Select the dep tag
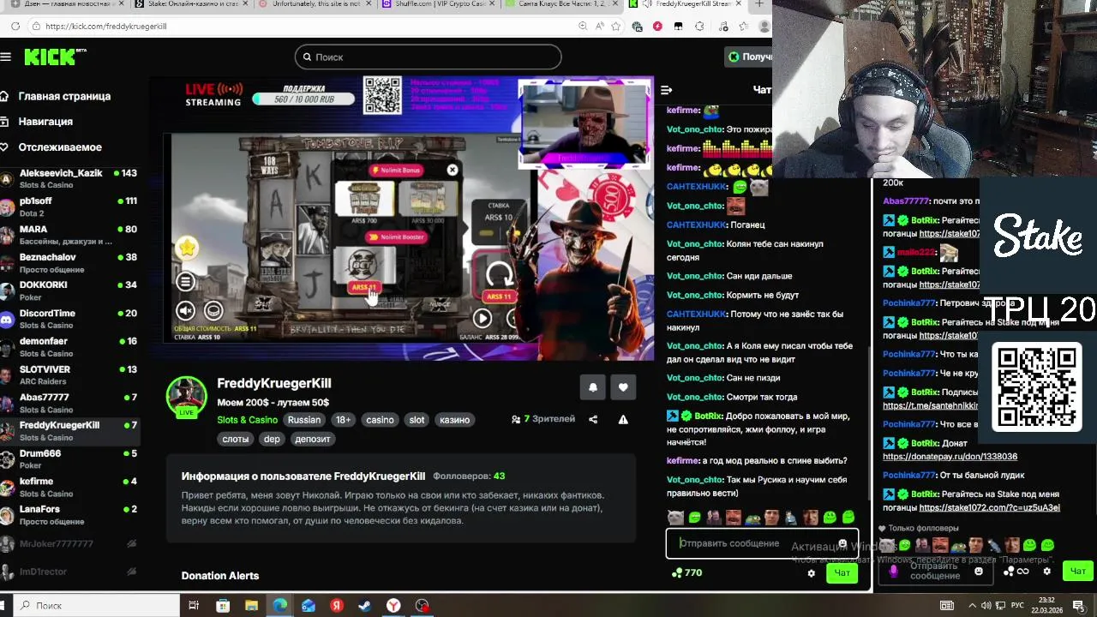This screenshot has width=1097, height=617. [272, 439]
